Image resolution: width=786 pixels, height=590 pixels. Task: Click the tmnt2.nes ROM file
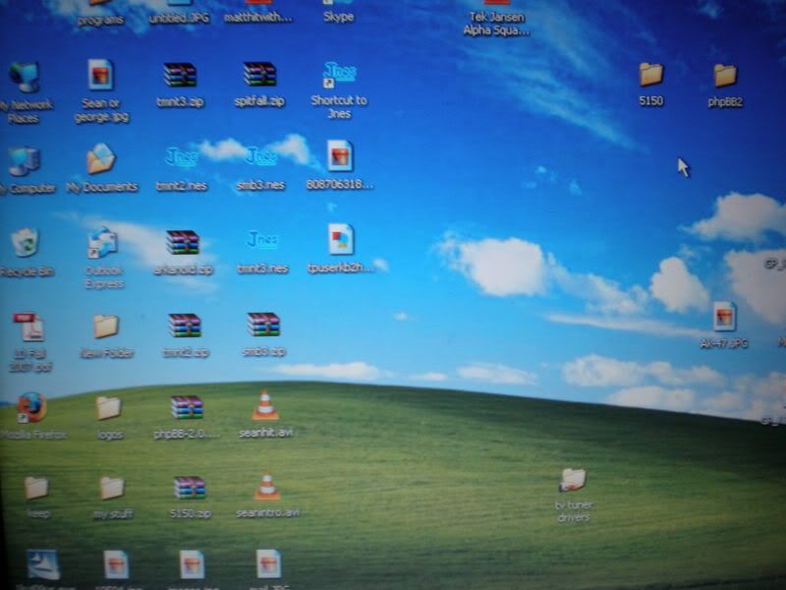182,158
